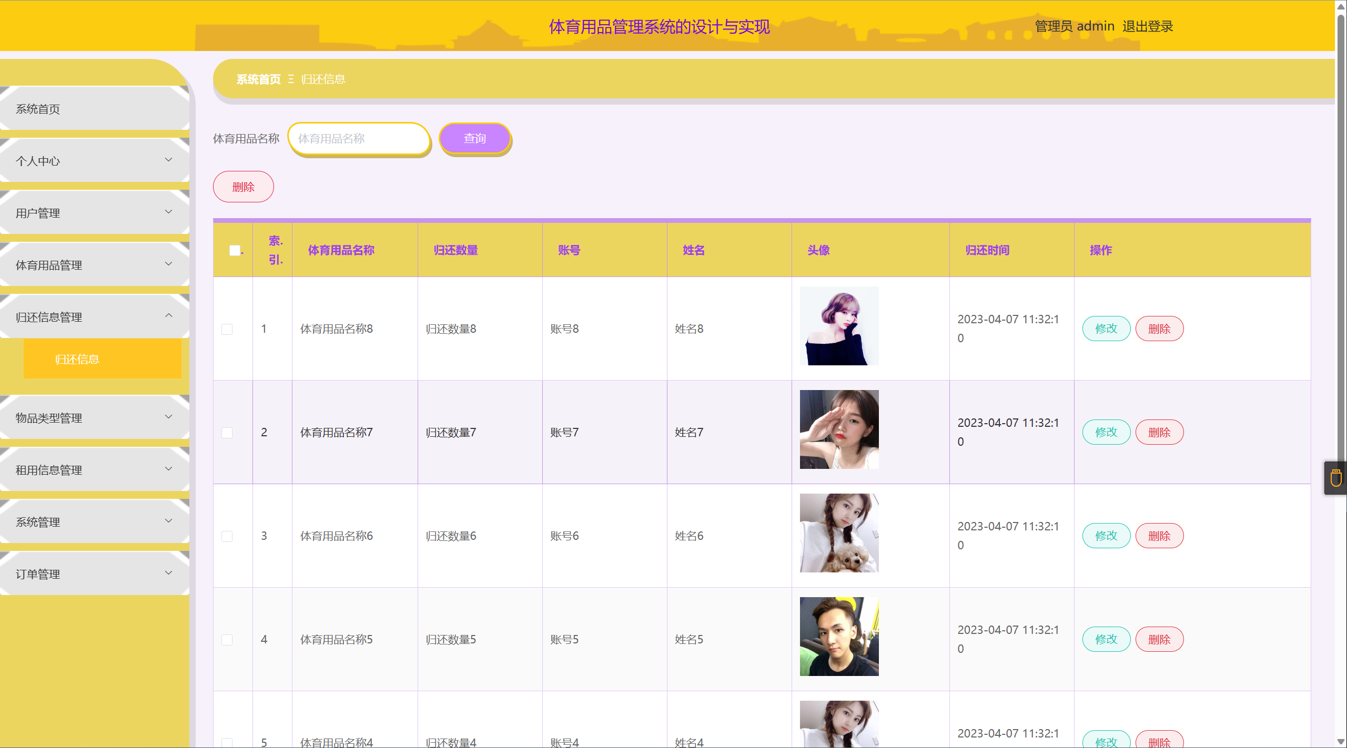Expand the 租用信息管理 menu chevron
The image size is (1347, 748).
point(168,469)
